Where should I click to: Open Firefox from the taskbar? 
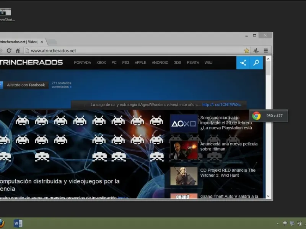2,223
